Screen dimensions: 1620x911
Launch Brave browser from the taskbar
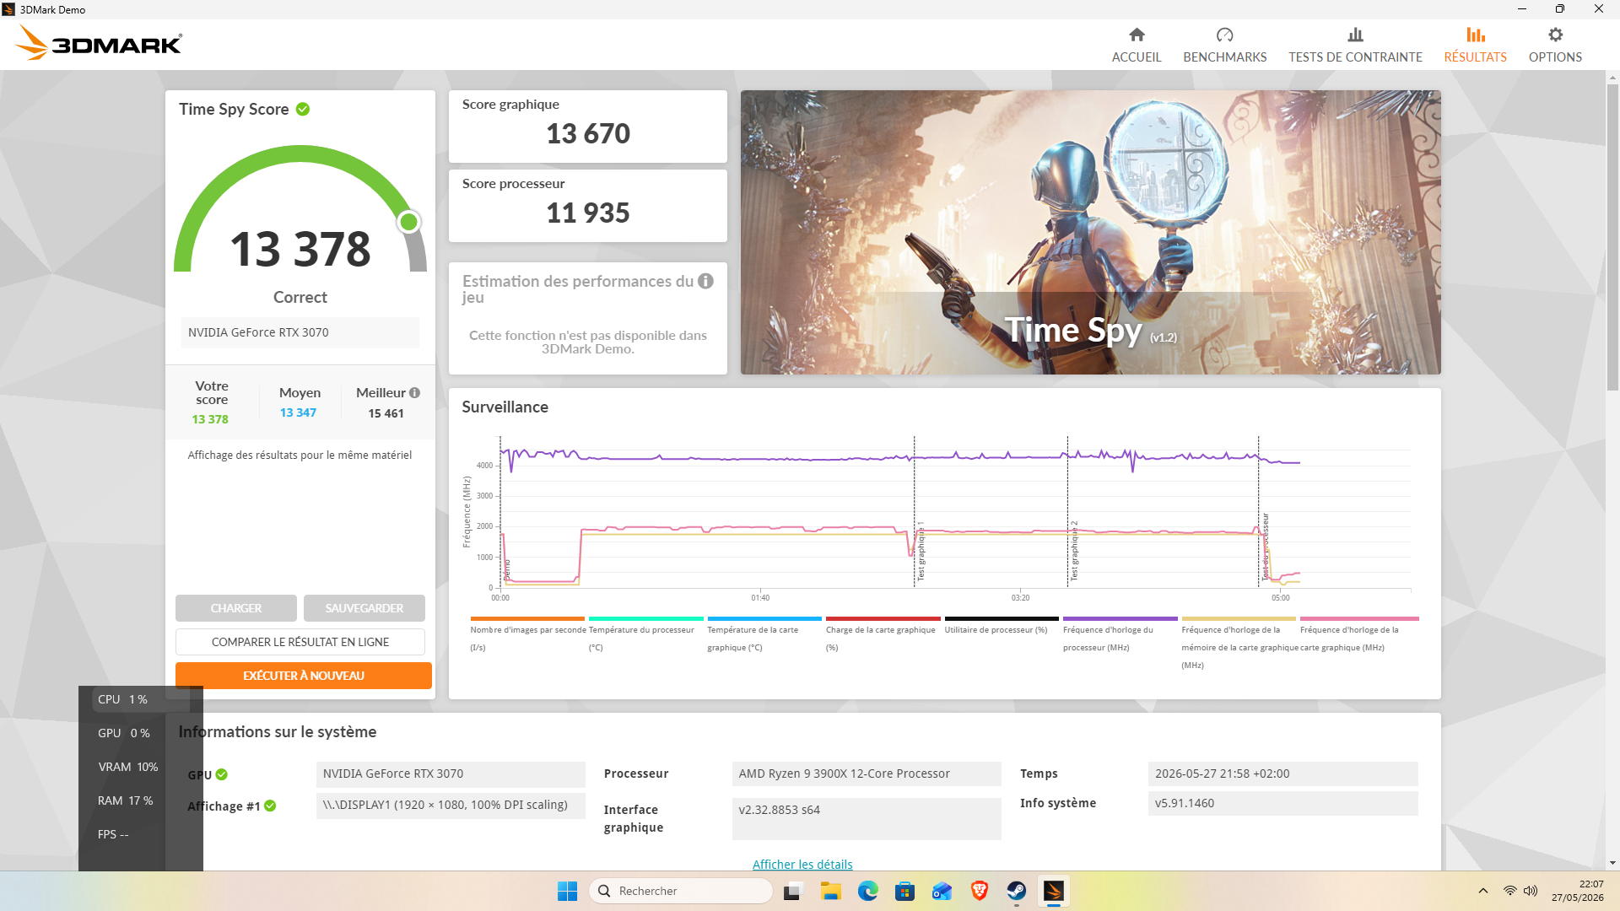pyautogui.click(x=979, y=891)
